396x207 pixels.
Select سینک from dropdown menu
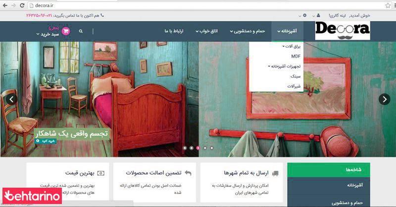pos(296,76)
